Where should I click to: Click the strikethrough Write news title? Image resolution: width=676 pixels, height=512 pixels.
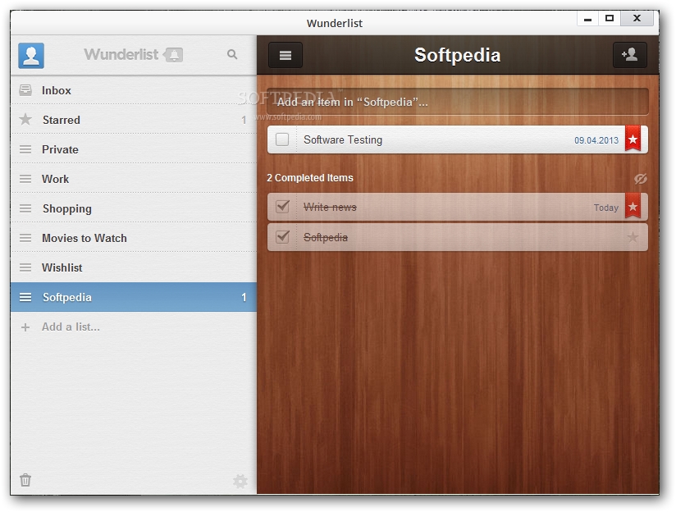coord(330,207)
